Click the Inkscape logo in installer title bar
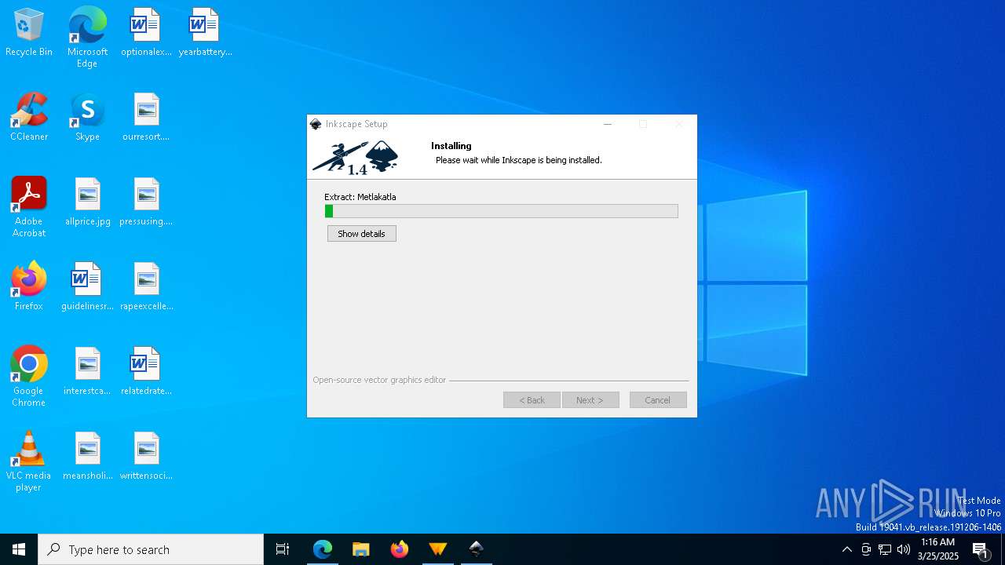Screen dimensions: 1005x565 coord(316,124)
